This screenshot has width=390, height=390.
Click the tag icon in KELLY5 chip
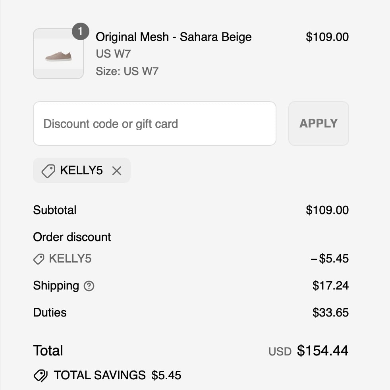point(48,171)
